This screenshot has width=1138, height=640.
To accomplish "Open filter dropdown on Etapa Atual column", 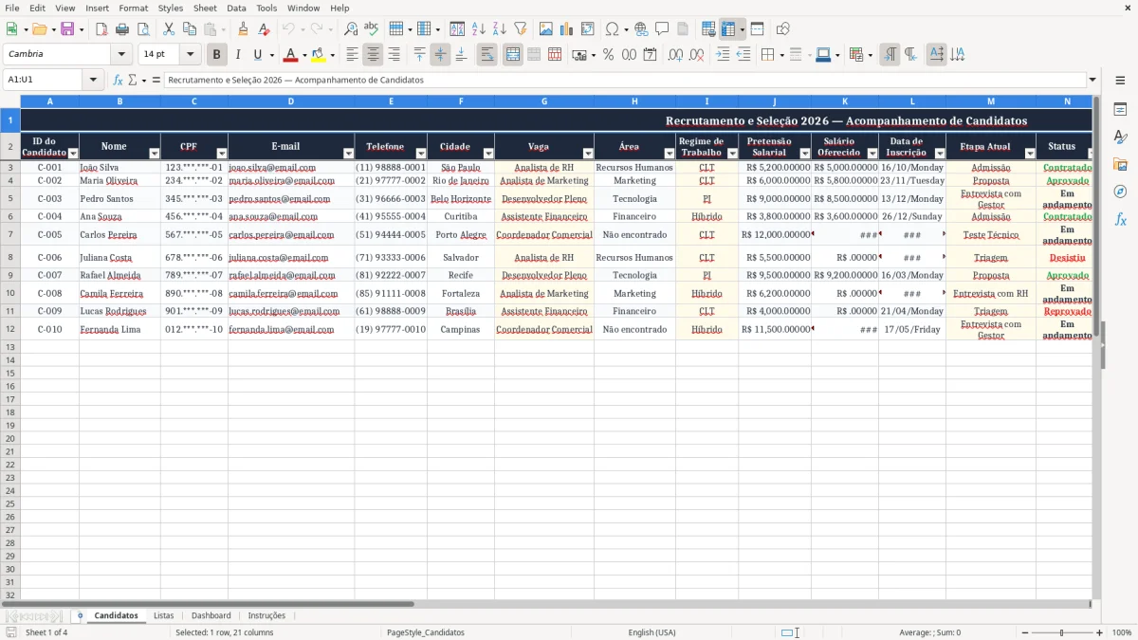I will [x=1030, y=154].
